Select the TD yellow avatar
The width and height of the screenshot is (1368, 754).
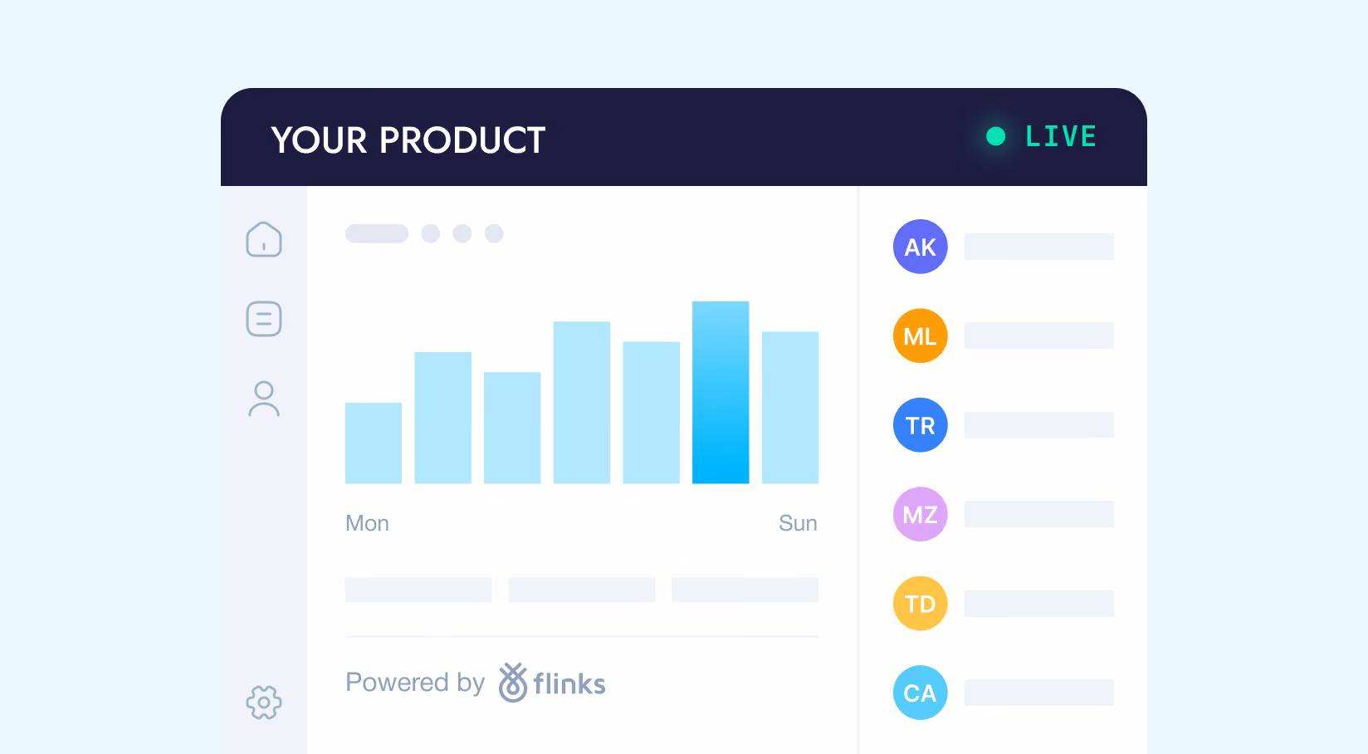click(921, 604)
